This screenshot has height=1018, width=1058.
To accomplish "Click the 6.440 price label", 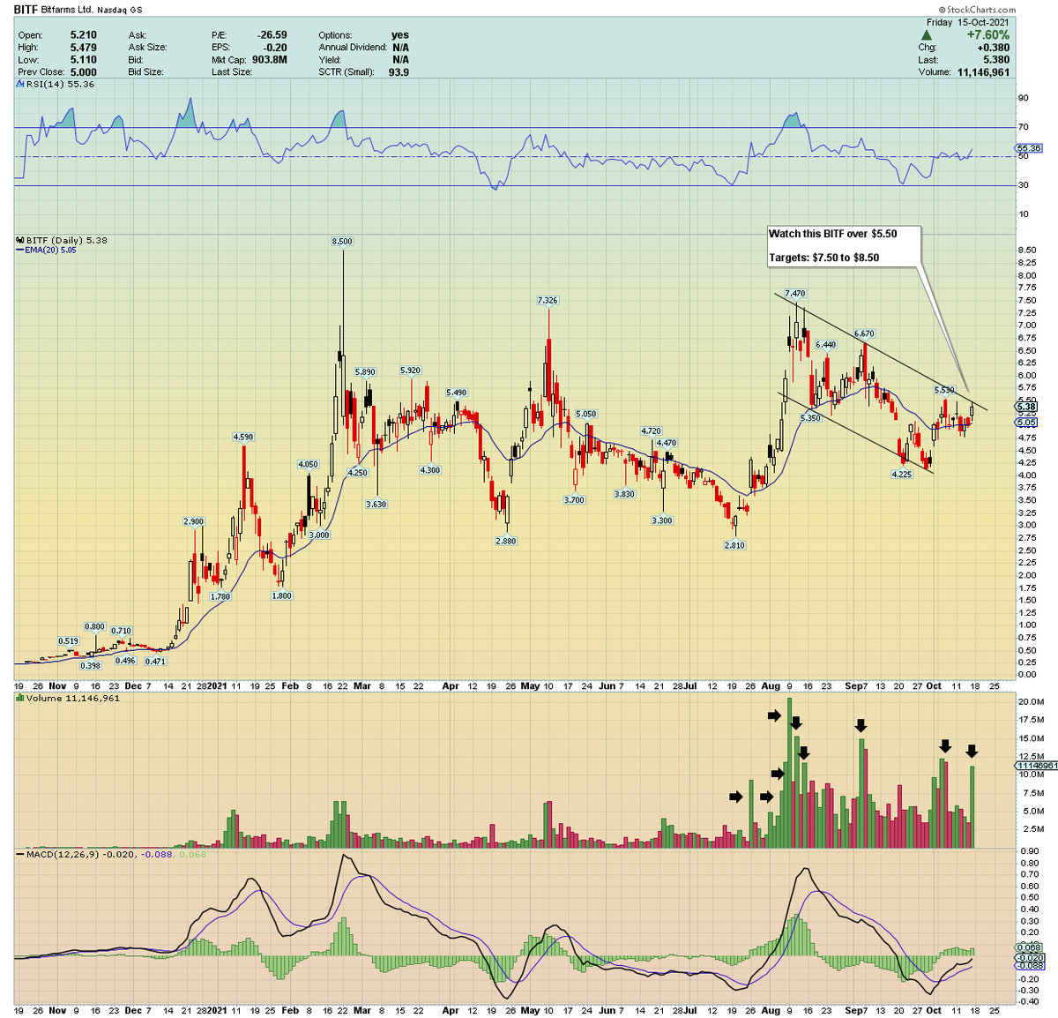I will (x=826, y=344).
